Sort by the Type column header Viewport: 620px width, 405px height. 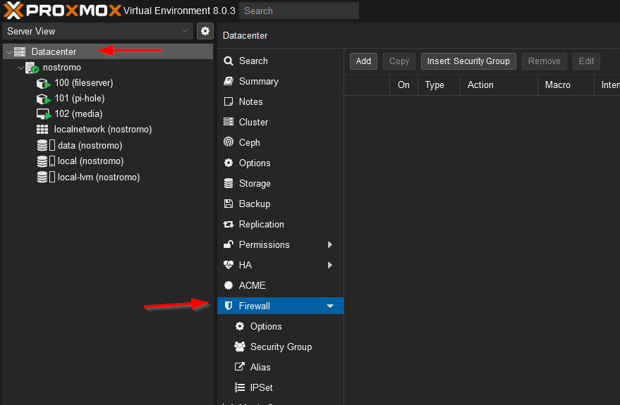coord(439,85)
